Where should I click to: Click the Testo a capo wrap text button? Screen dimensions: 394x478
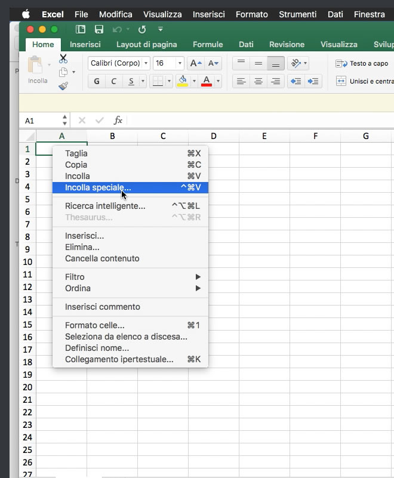click(362, 63)
